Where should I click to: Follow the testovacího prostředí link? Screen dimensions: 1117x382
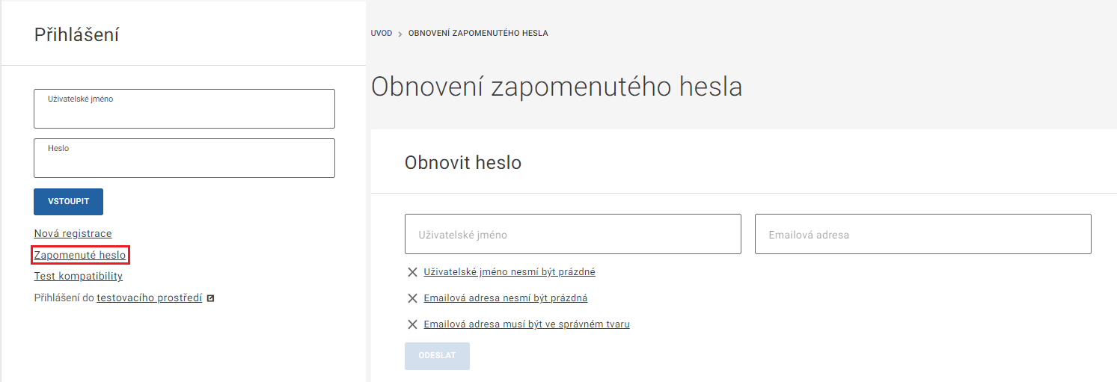pyautogui.click(x=149, y=298)
